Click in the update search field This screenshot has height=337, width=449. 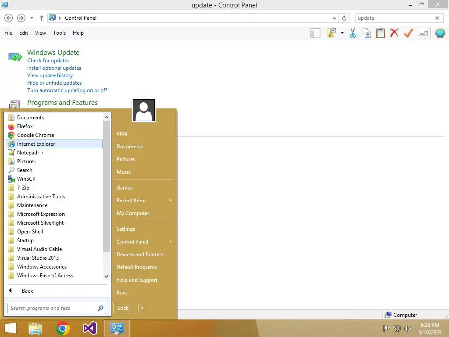394,18
